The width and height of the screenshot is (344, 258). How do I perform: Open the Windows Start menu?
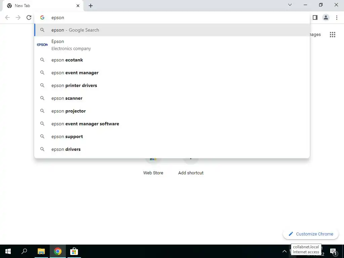point(8,251)
